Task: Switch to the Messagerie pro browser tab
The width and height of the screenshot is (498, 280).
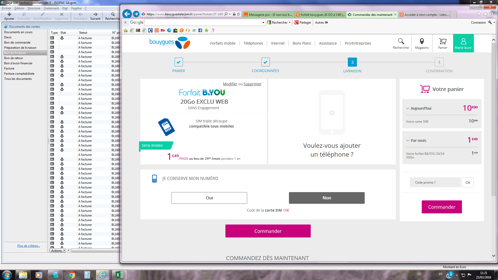Action: tap(268, 15)
